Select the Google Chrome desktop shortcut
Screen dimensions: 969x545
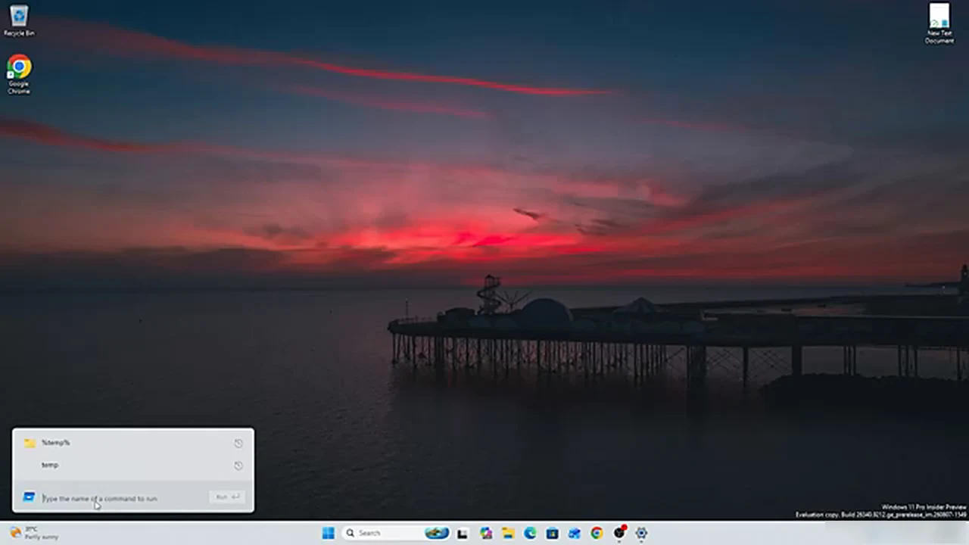tap(19, 74)
